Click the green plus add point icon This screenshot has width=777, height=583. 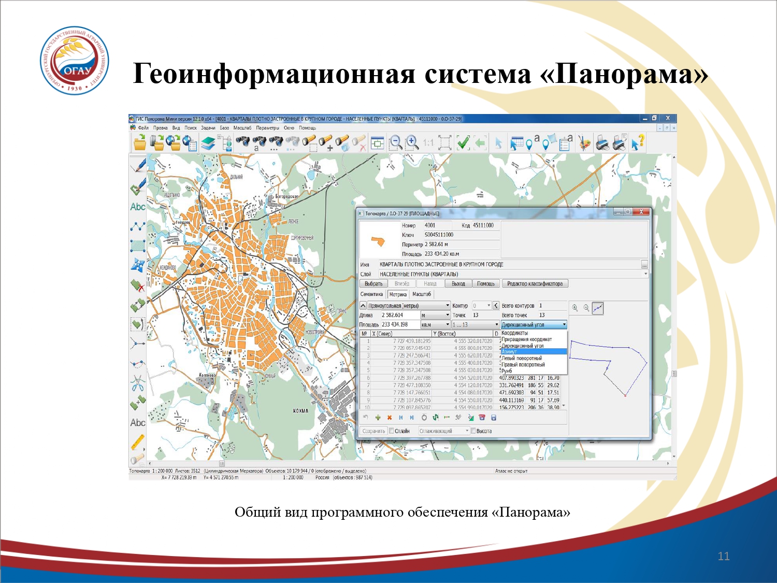(x=378, y=418)
